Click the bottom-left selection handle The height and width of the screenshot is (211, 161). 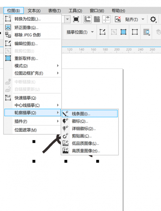click(x=34, y=161)
